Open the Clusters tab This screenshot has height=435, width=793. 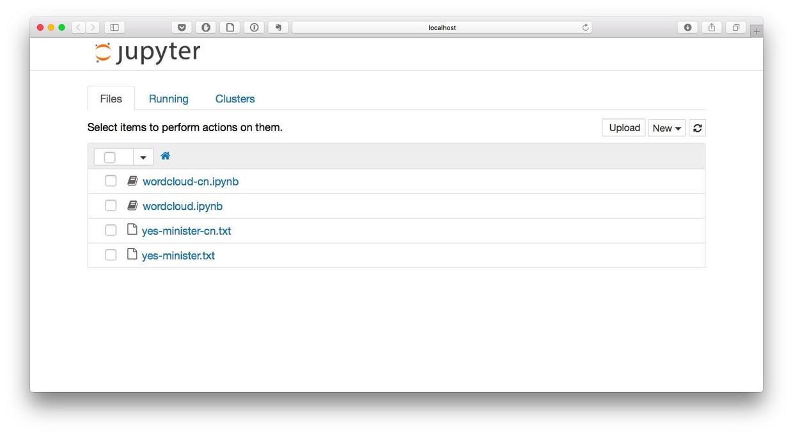[235, 99]
